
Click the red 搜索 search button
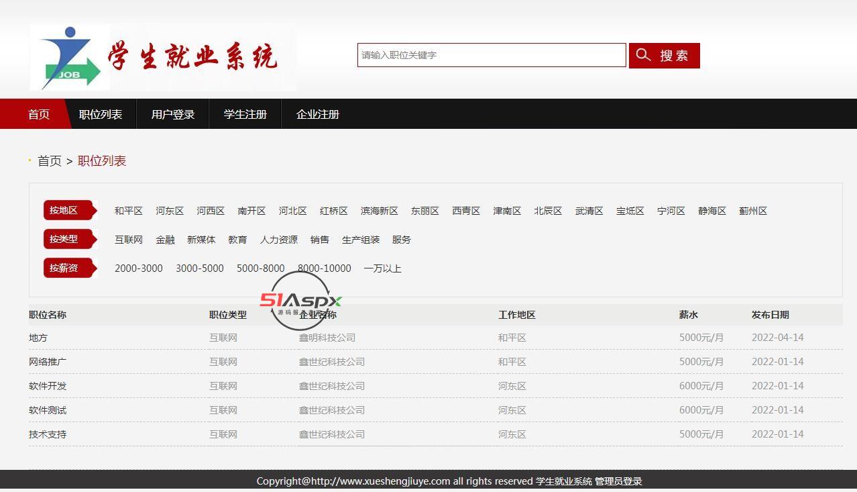pos(664,56)
